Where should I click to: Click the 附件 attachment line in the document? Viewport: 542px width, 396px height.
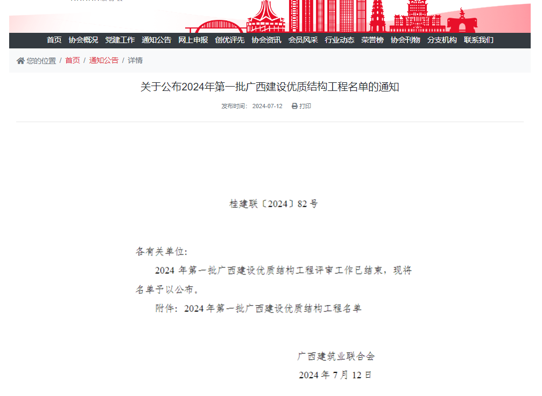tap(258, 309)
